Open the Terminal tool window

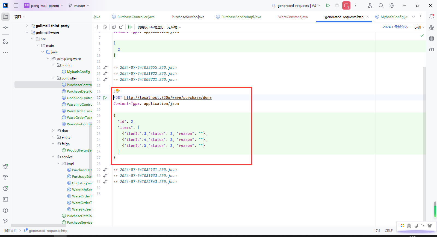click(5, 199)
